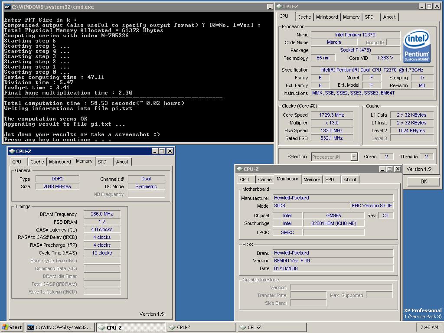
Task: Click Cycle Time tRAS value 12 clocks
Action: pos(102,253)
